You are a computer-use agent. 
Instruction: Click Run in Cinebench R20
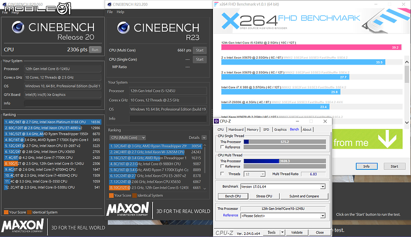tap(95, 50)
